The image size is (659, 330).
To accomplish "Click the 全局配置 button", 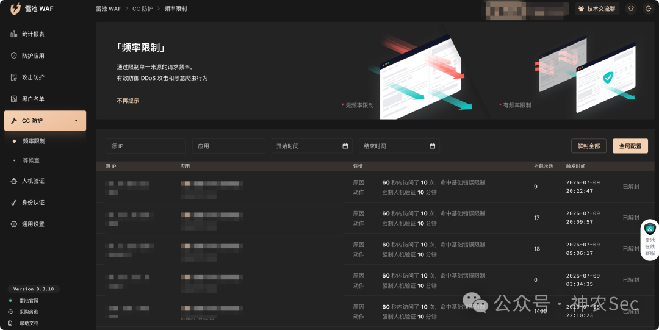I will click(x=630, y=146).
